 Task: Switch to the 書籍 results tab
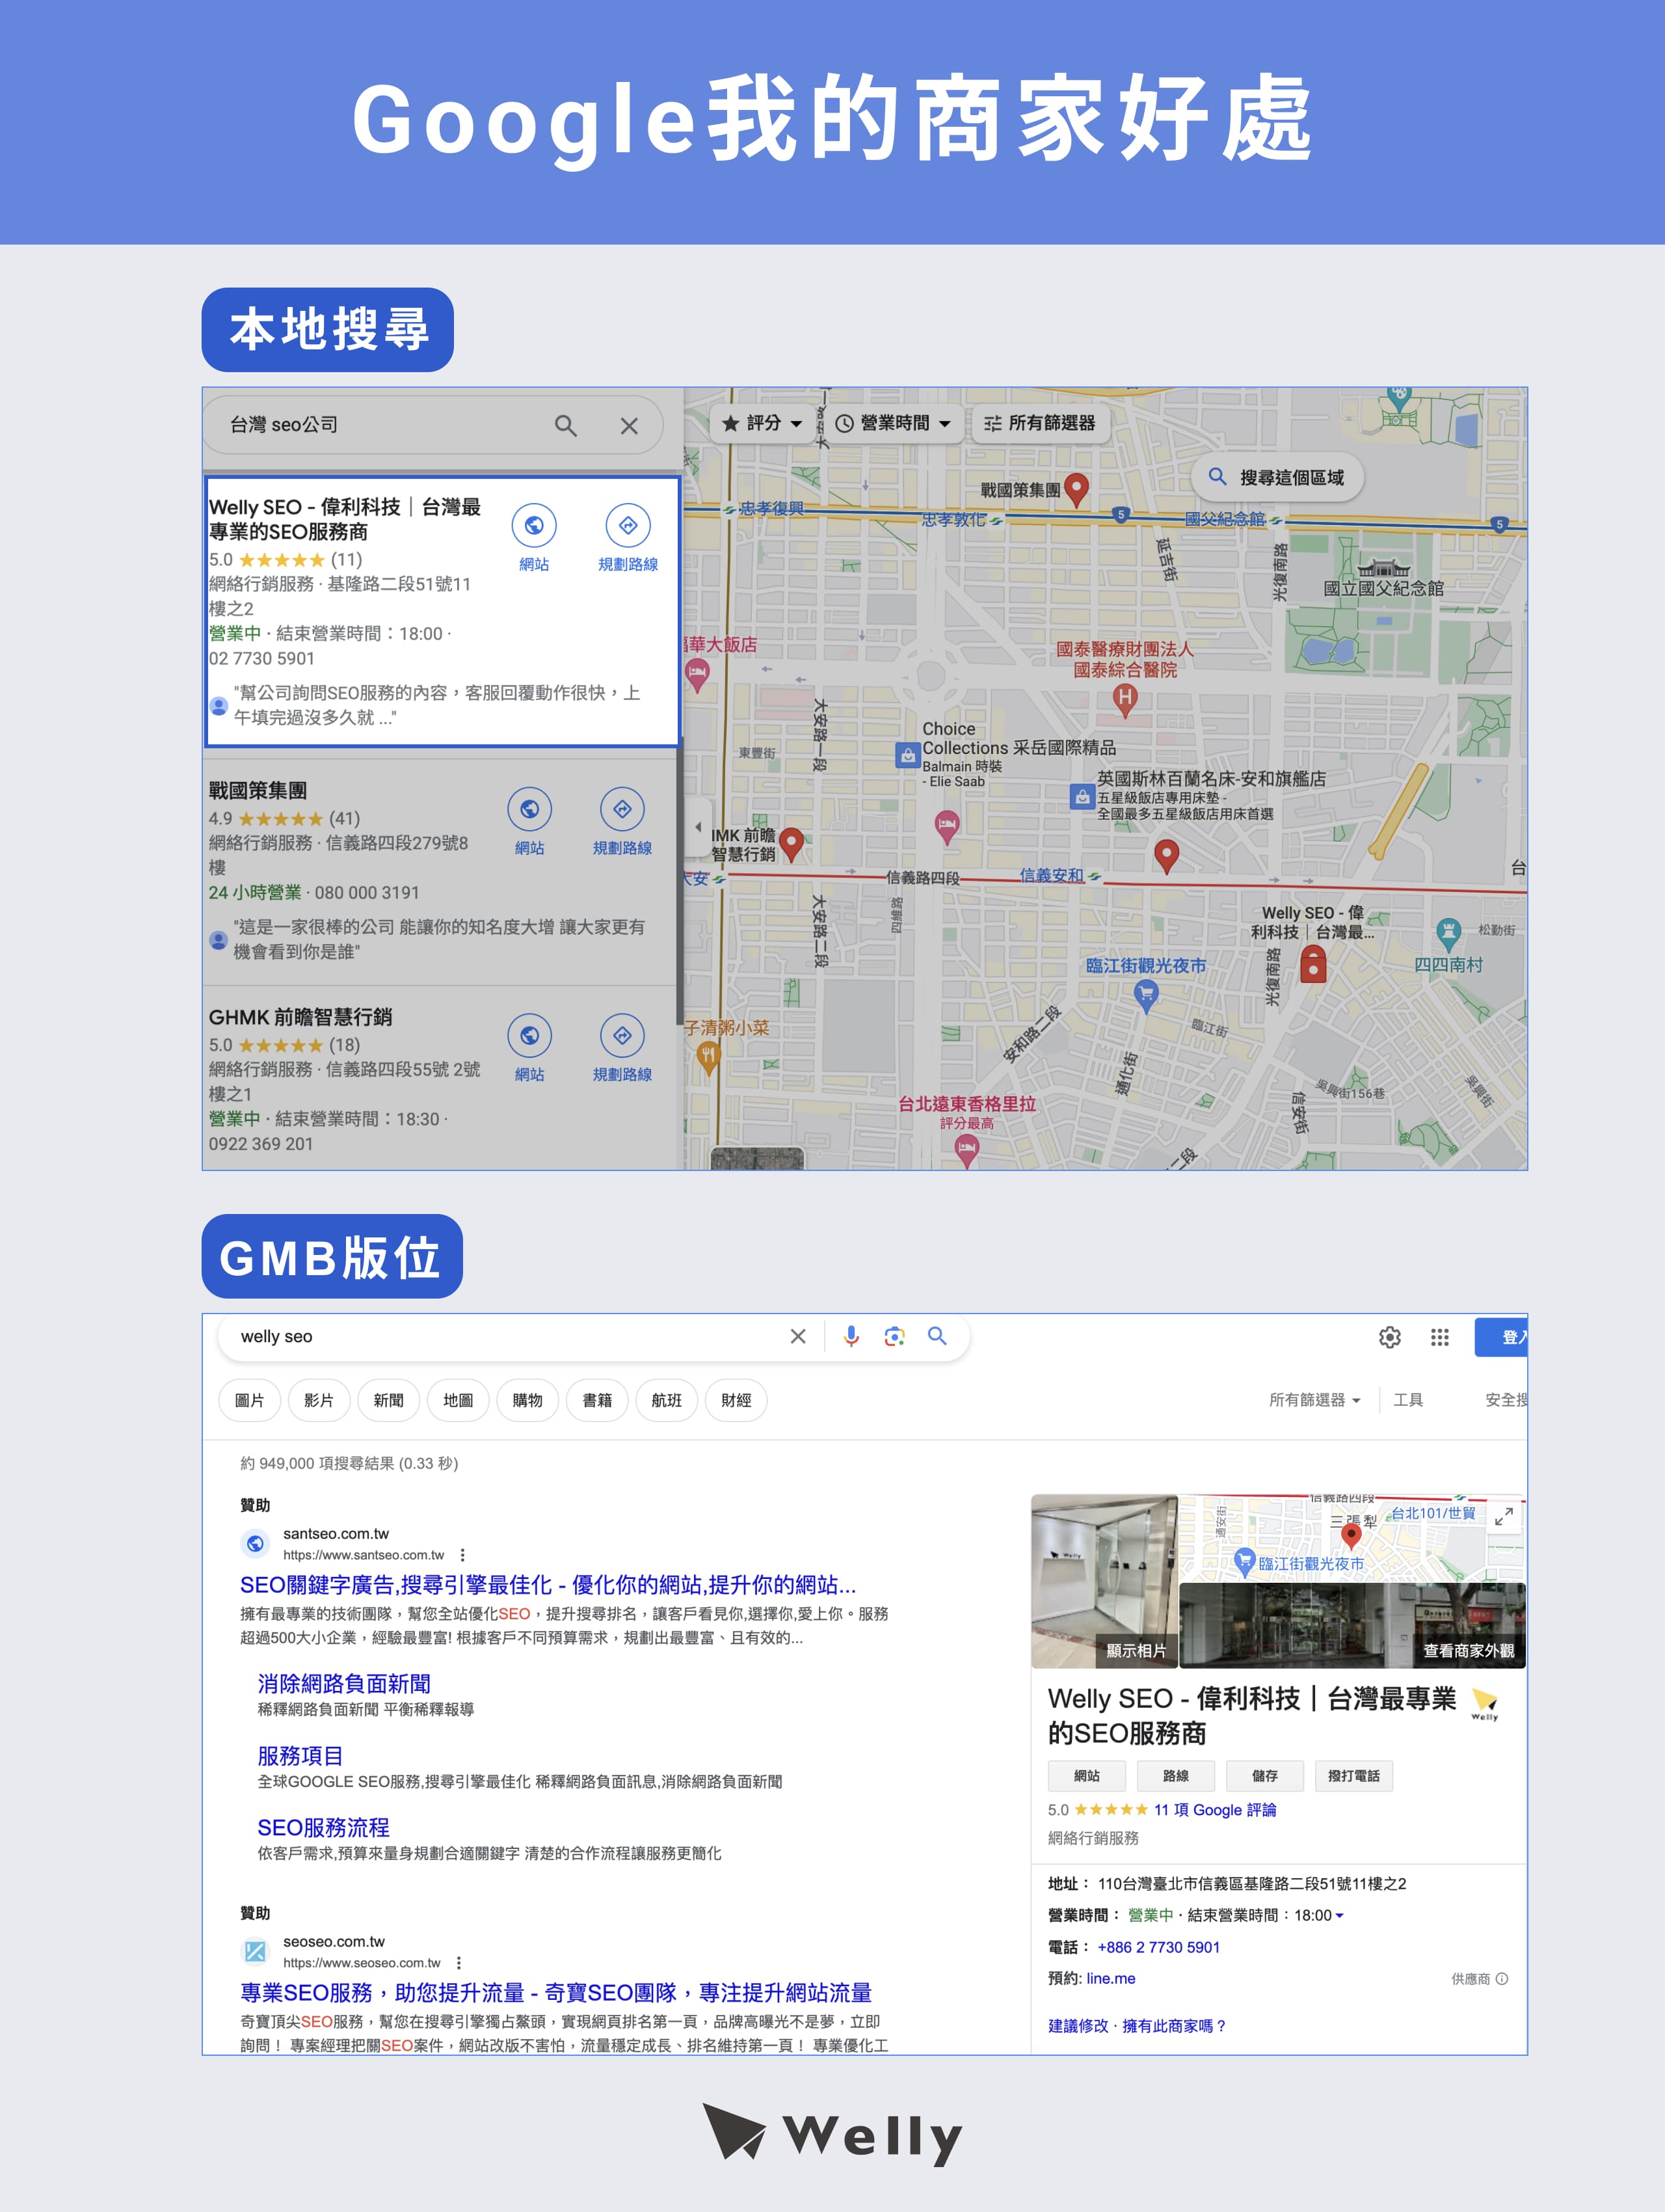point(598,1400)
